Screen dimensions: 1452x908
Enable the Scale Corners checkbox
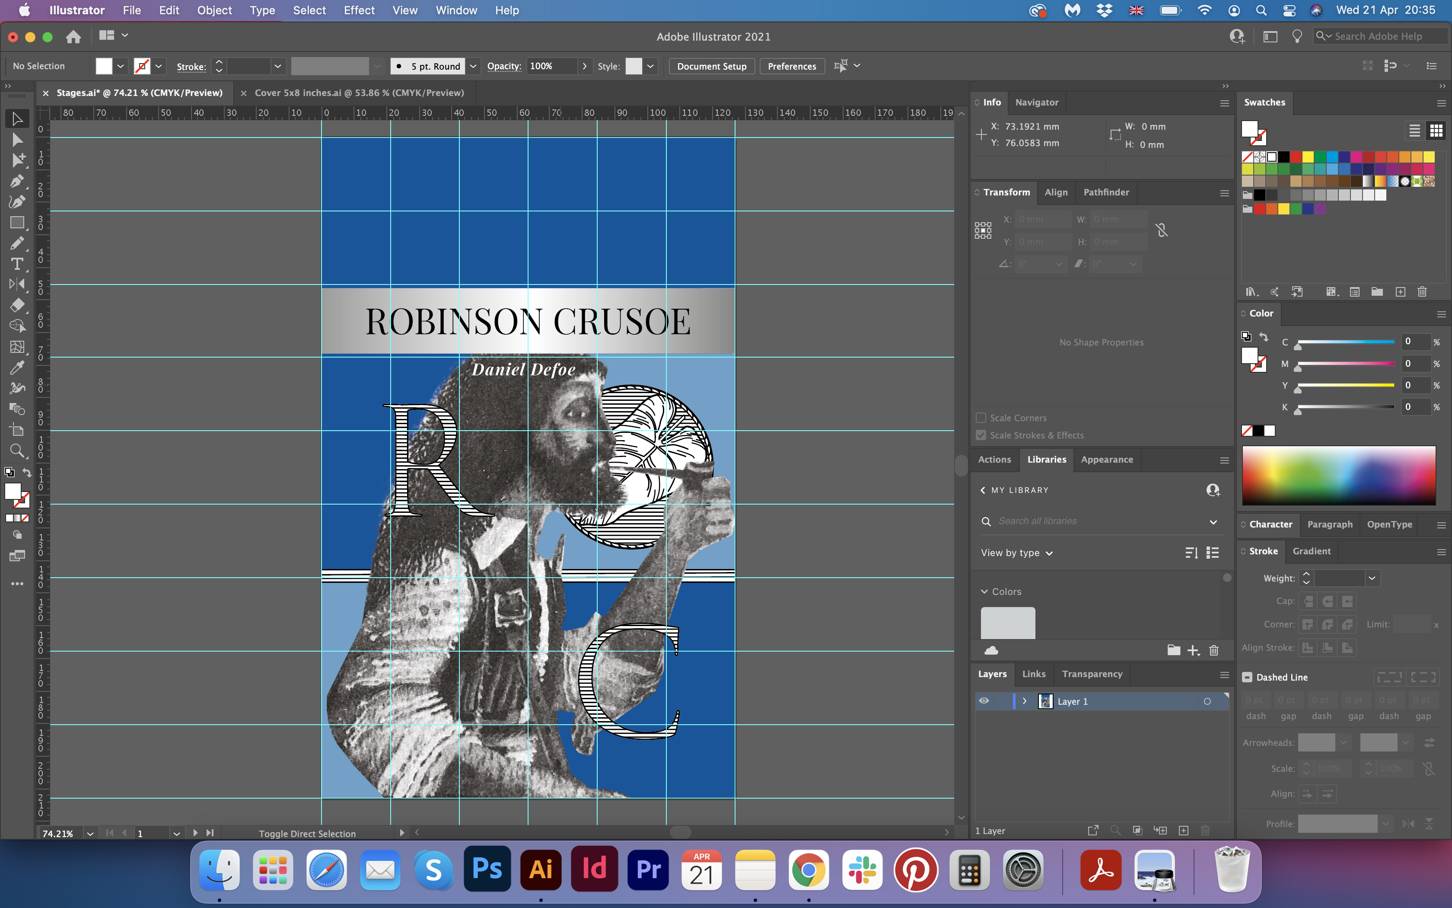(x=981, y=417)
